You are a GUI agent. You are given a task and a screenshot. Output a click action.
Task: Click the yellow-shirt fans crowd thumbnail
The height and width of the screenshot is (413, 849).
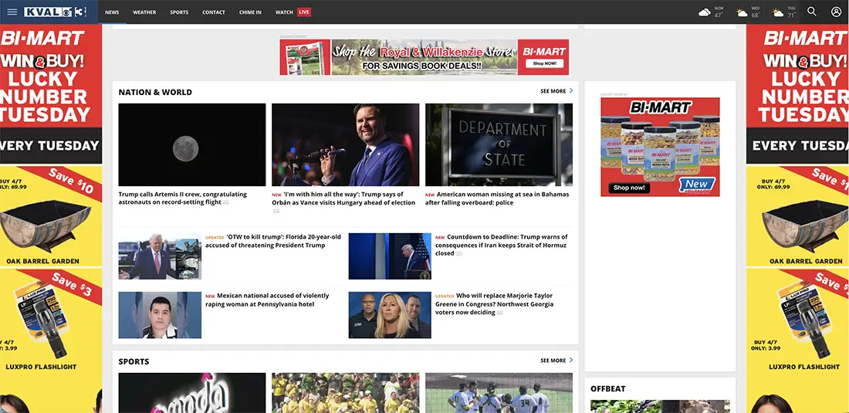tap(346, 392)
